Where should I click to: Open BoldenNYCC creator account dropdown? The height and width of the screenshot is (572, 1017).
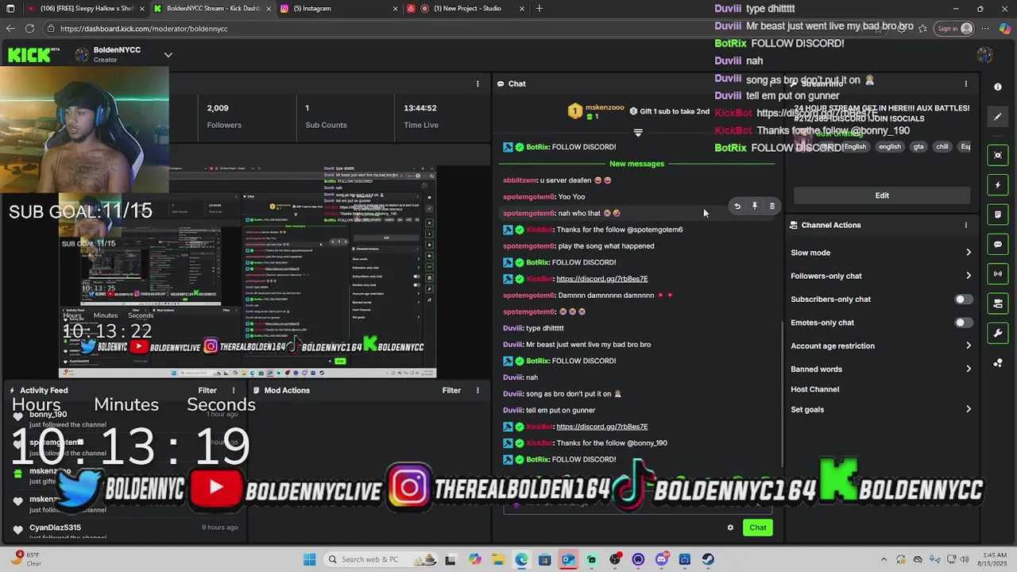(x=168, y=55)
